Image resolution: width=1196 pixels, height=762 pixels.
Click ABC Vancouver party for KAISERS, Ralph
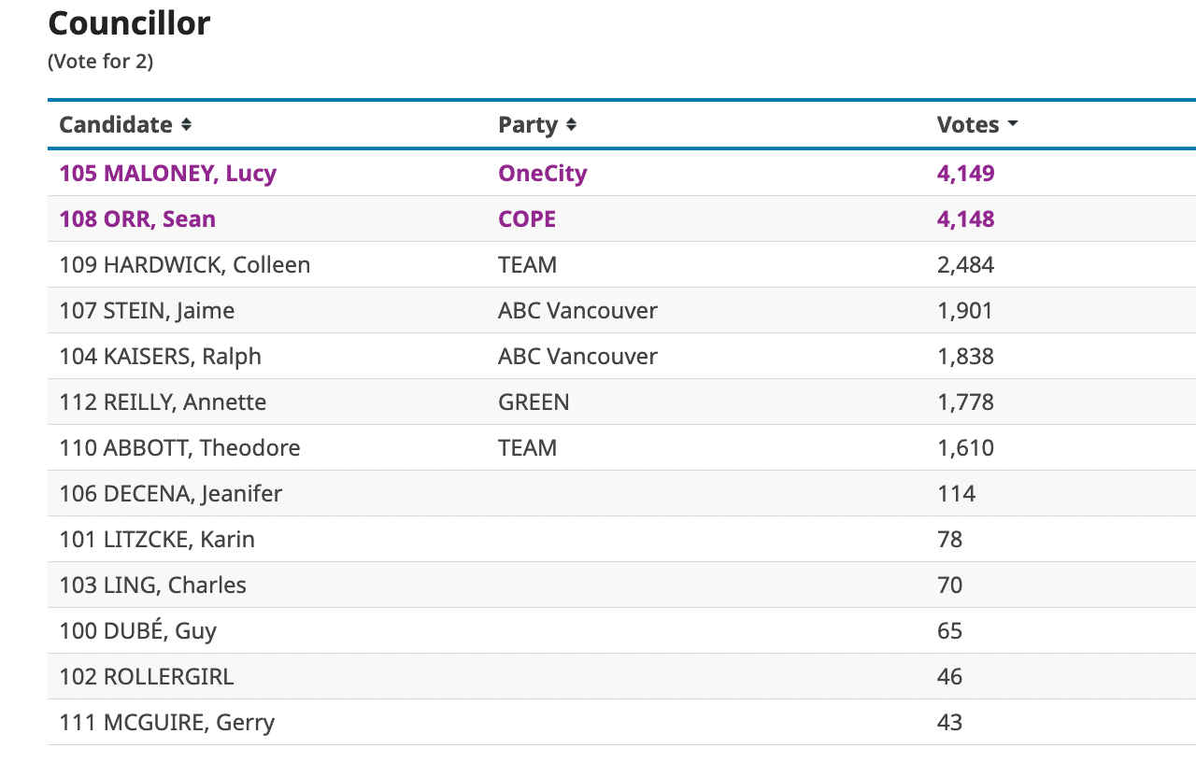click(577, 356)
